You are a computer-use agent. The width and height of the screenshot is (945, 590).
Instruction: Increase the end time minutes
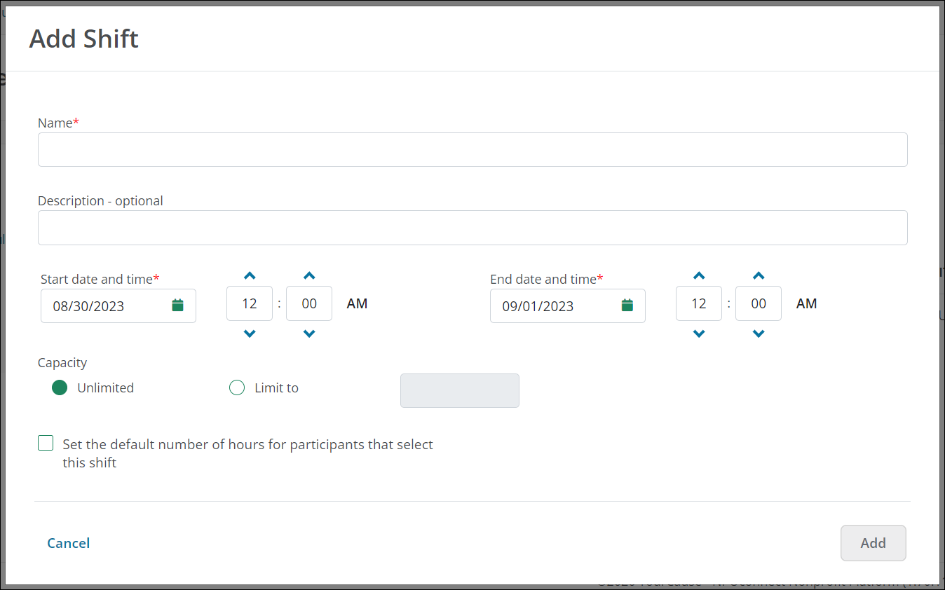759,276
